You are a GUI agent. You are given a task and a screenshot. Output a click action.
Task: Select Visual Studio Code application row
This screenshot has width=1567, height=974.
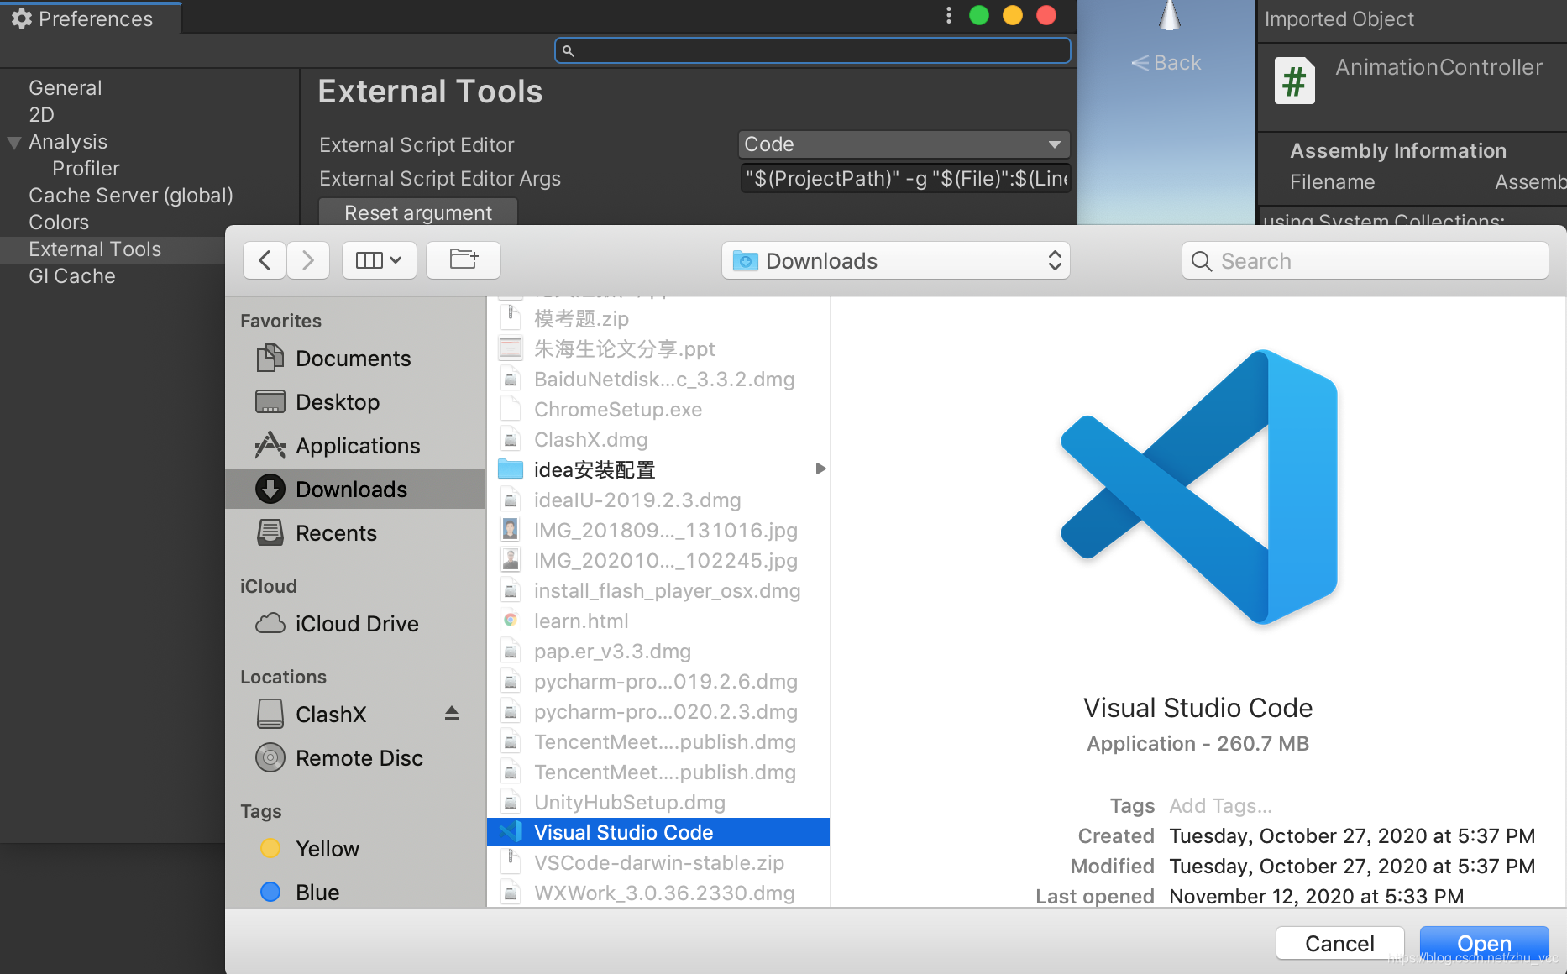(x=658, y=833)
